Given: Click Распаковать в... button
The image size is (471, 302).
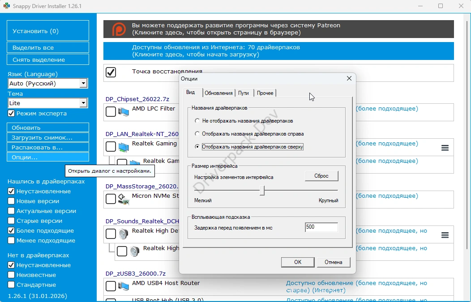Looking at the screenshot, I should [48, 147].
